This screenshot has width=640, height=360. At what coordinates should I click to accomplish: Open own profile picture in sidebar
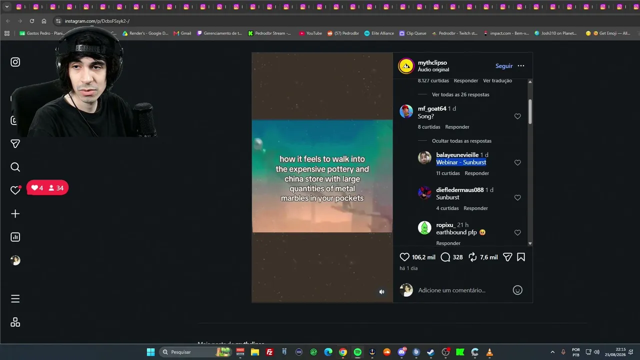[x=15, y=260]
